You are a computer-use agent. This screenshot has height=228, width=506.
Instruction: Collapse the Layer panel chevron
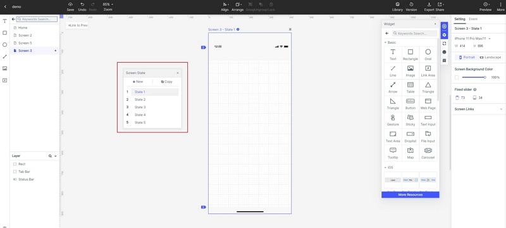(x=56, y=156)
